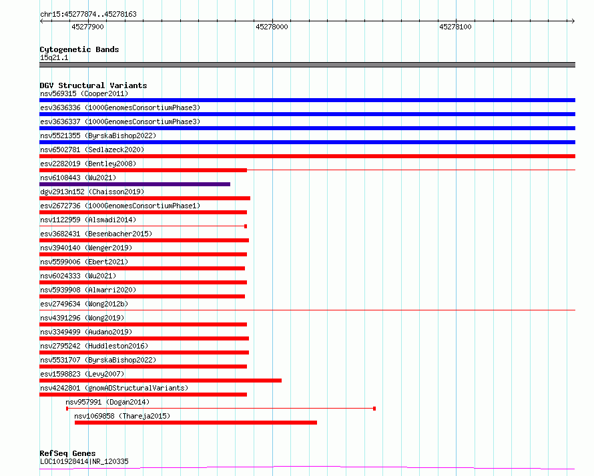Viewport: 594px width, 476px height.
Task: Open the nsv5531707 (ByrskaBishop2022) label
Action: 98,360
